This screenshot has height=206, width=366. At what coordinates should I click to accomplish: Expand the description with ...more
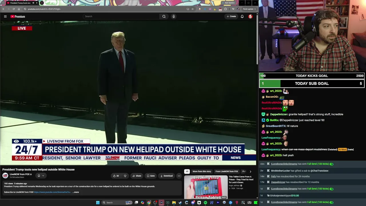pos(75,192)
